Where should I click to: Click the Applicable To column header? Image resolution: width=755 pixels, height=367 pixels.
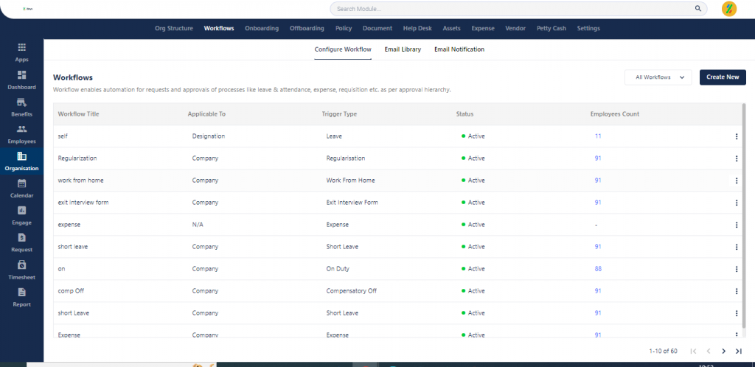point(206,114)
